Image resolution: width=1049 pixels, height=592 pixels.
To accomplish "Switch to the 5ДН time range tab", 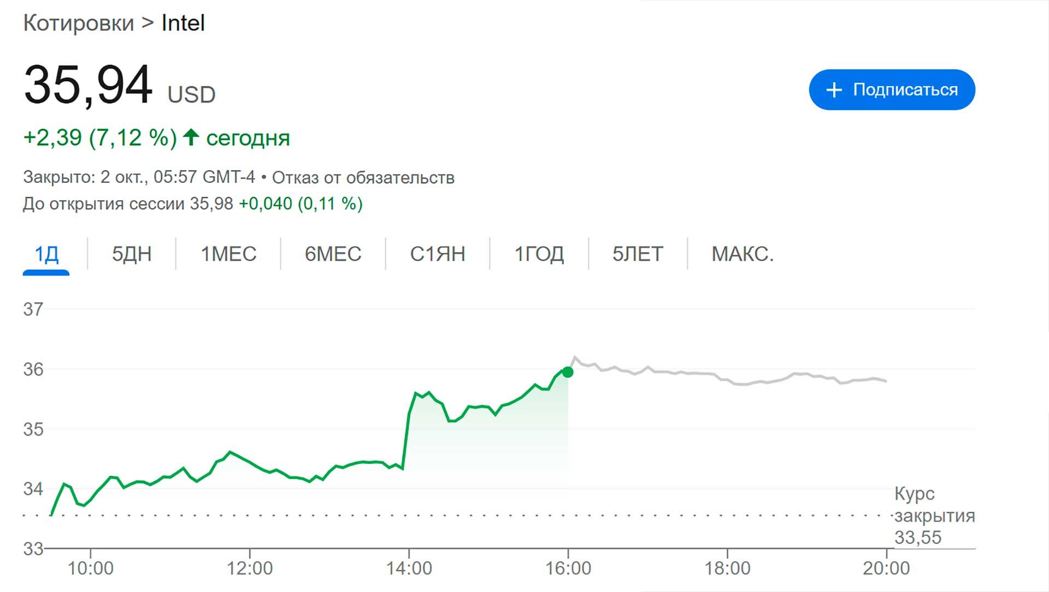I will [x=132, y=253].
